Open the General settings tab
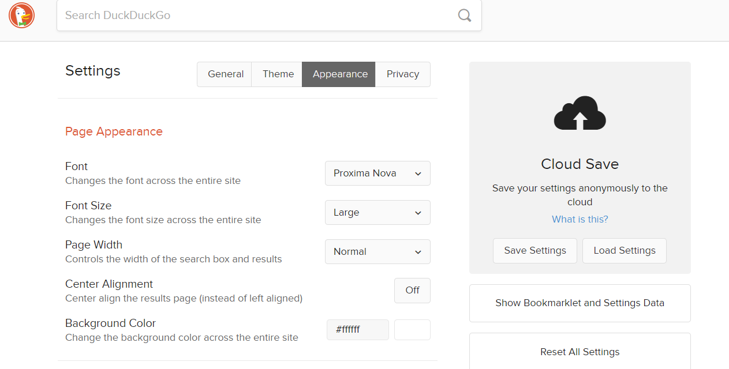Image resolution: width=729 pixels, height=369 pixels. click(x=225, y=74)
